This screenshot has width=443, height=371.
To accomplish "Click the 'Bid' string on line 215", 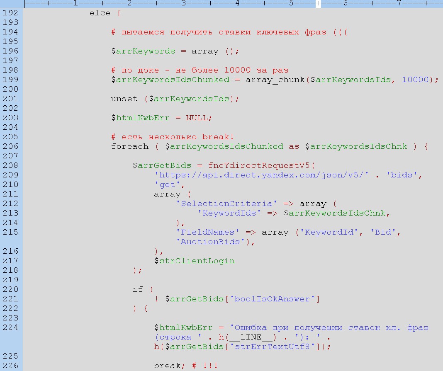I will click(383, 232).
